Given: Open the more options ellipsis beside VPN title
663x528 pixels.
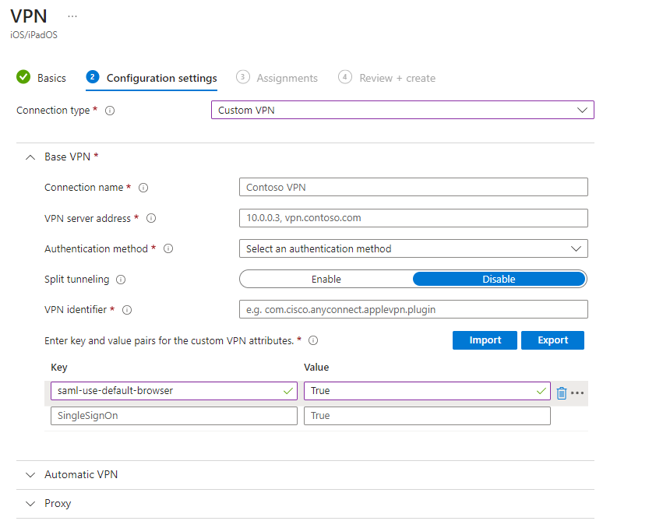Looking at the screenshot, I should click(x=72, y=16).
